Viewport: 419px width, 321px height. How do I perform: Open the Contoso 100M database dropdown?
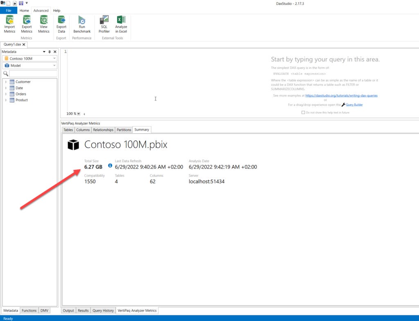click(29, 58)
